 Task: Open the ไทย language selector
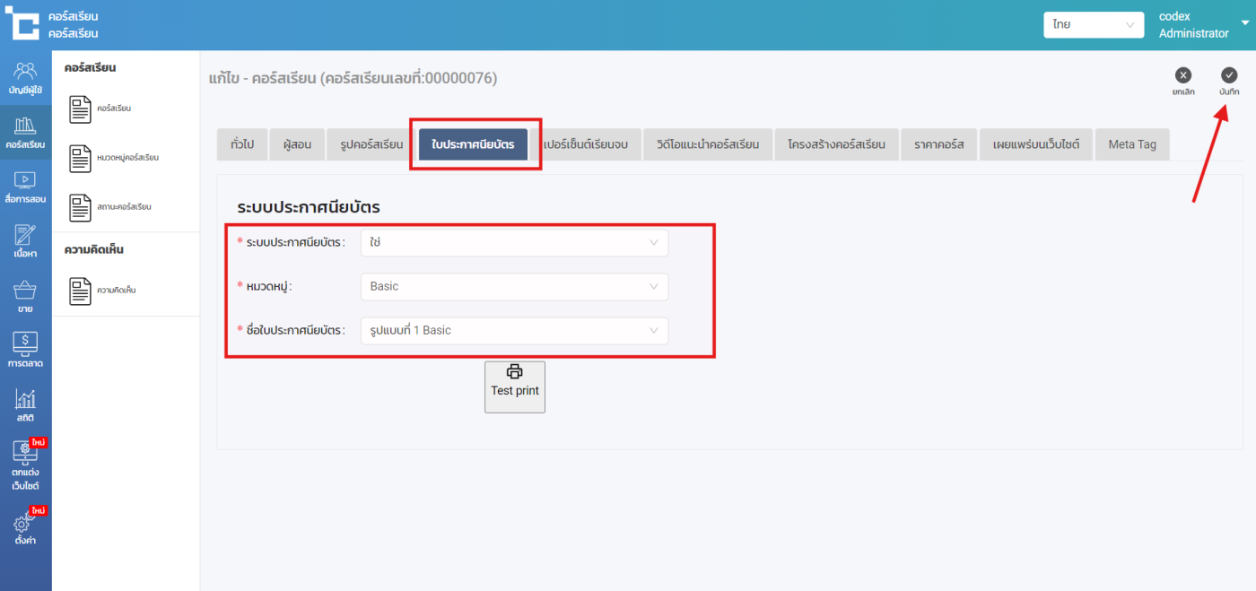pos(1093,25)
